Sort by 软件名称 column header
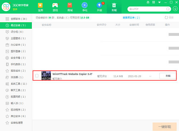 47,25
